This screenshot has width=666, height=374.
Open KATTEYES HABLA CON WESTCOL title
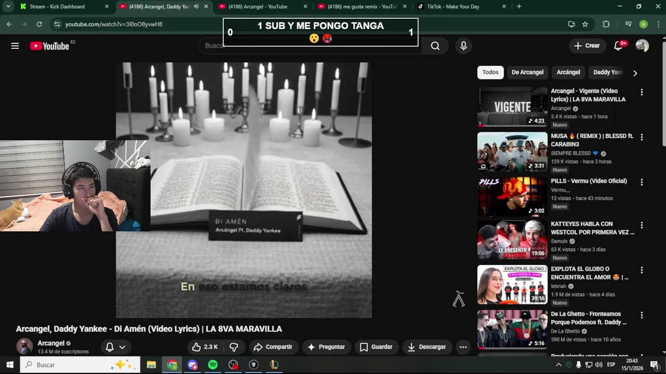point(593,228)
